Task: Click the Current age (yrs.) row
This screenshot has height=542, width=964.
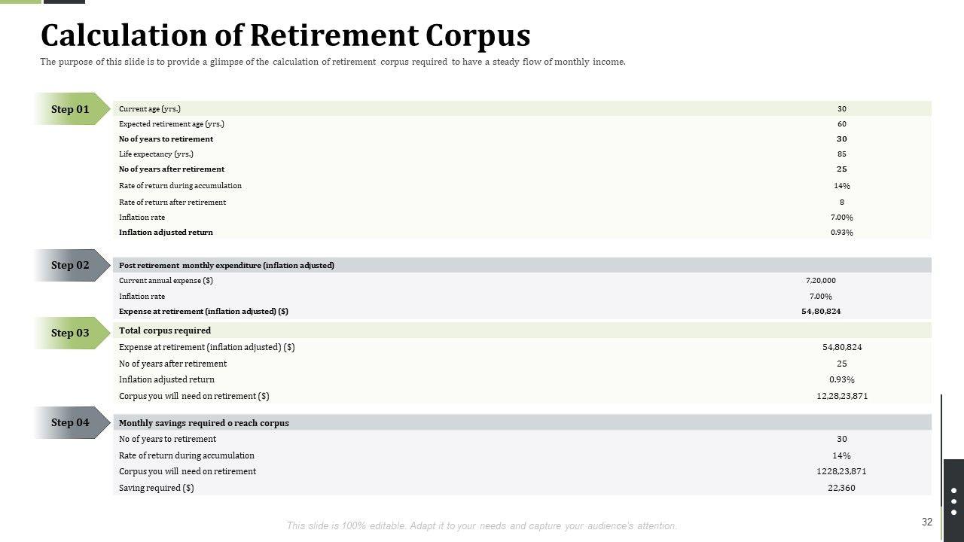Action: [150, 108]
